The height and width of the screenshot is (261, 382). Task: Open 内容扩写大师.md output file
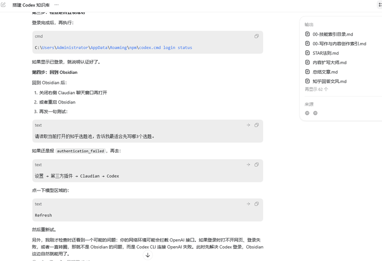click(326, 63)
